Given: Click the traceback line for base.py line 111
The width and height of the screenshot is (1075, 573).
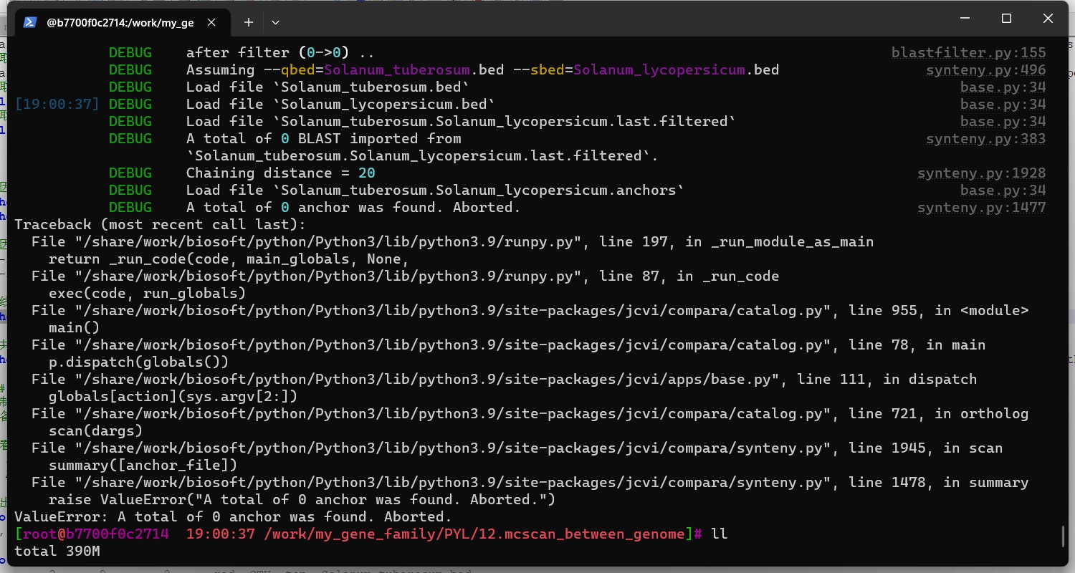Looking at the screenshot, I should [x=504, y=379].
